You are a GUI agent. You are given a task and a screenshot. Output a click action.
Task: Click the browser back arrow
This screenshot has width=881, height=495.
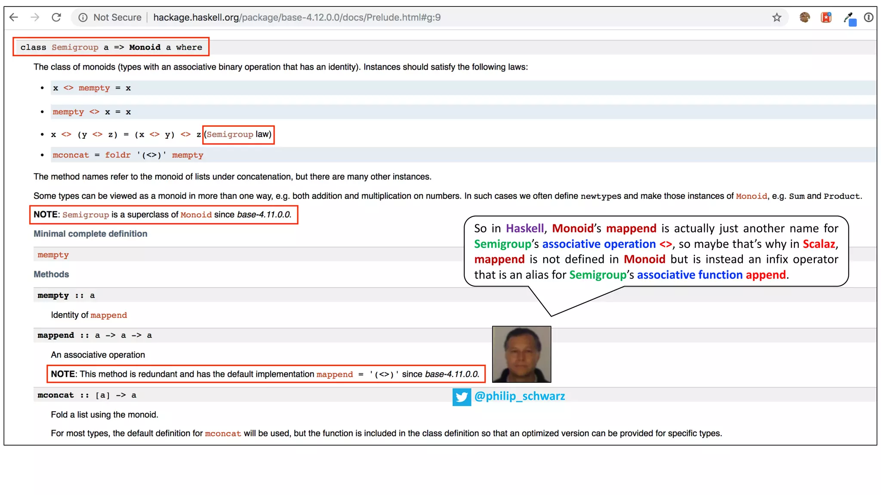(x=14, y=17)
